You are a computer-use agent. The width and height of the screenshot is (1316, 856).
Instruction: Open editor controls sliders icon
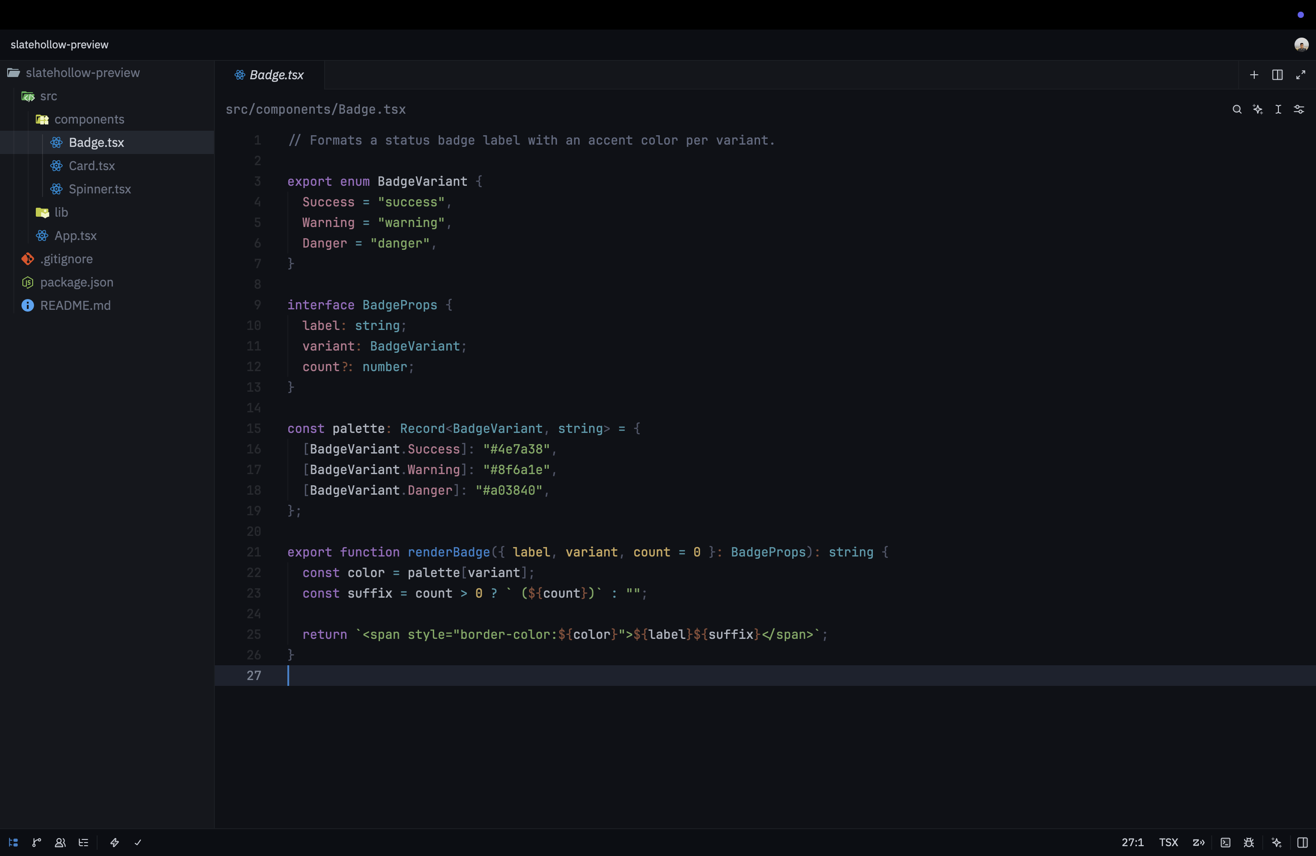(x=1299, y=110)
